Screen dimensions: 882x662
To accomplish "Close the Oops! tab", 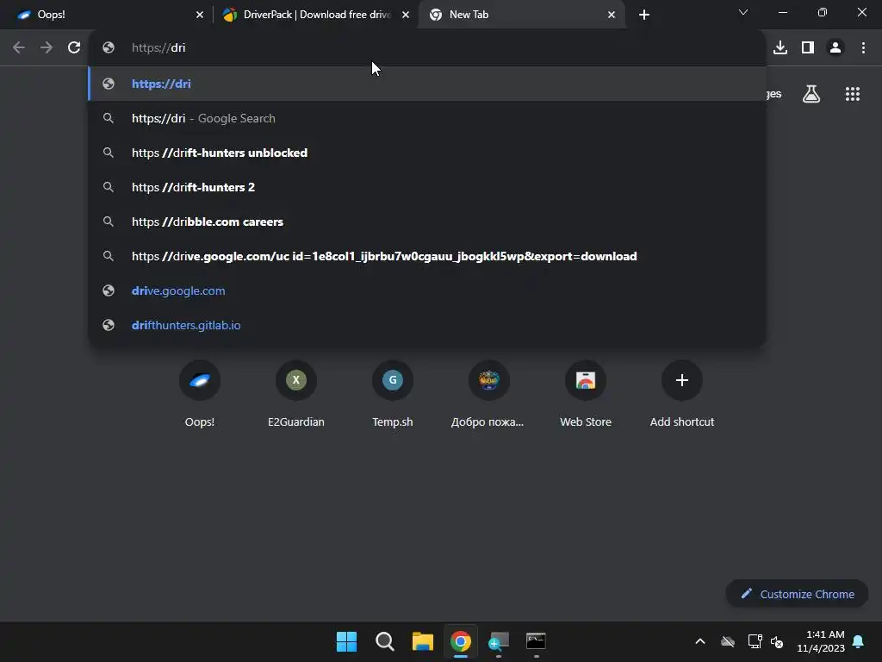I will click(x=200, y=15).
